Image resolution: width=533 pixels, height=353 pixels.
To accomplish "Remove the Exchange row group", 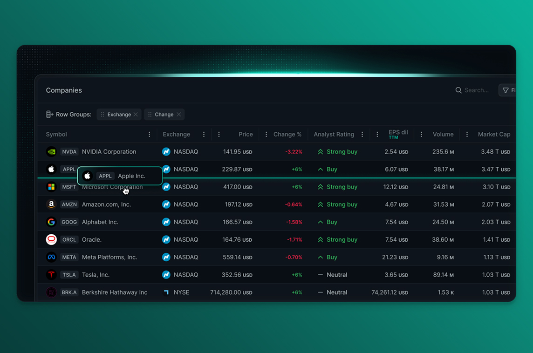I will [x=136, y=115].
